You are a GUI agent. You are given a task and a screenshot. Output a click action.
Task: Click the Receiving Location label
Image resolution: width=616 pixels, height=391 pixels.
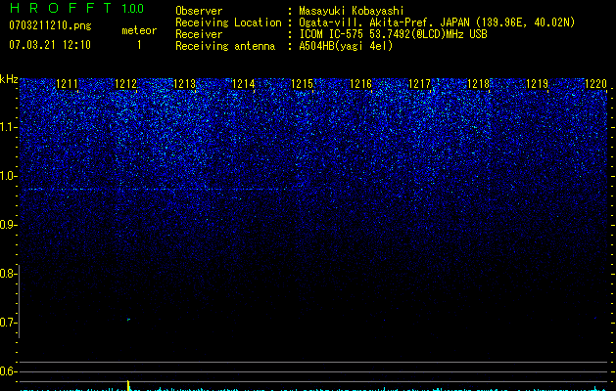[x=228, y=22]
